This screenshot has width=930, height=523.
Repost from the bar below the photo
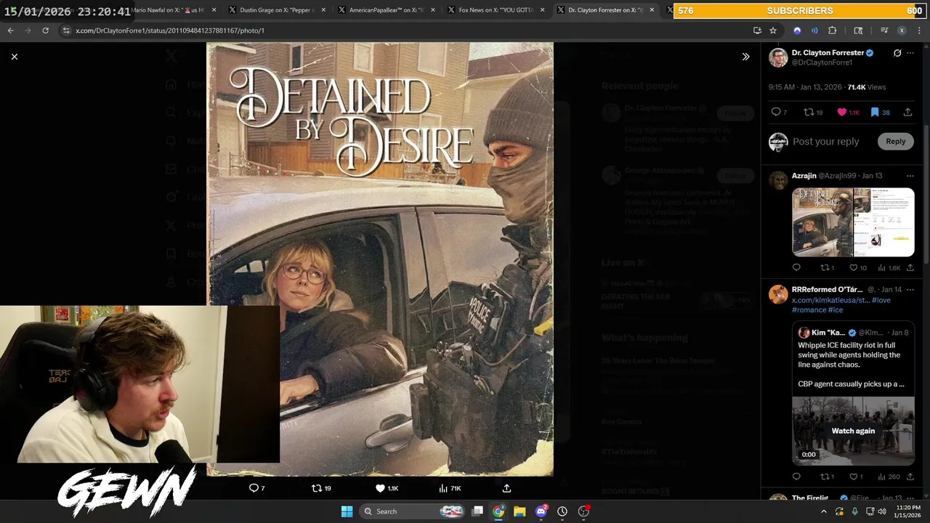click(x=321, y=488)
